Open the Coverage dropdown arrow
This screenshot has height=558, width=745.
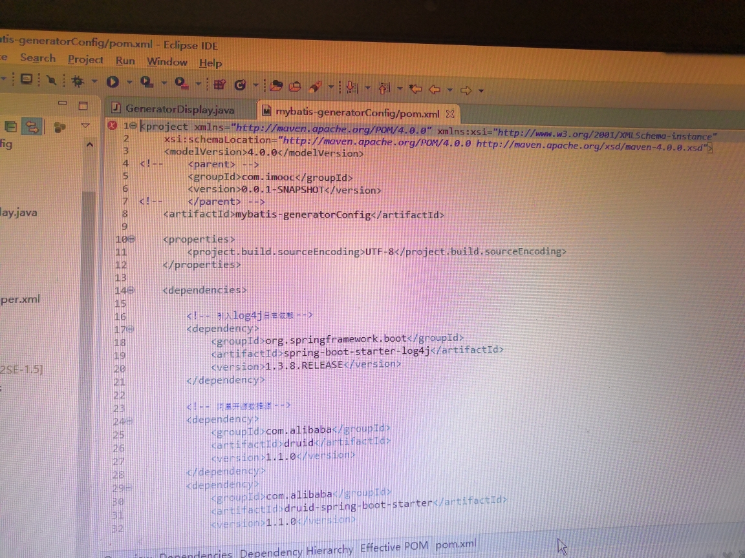(x=164, y=83)
